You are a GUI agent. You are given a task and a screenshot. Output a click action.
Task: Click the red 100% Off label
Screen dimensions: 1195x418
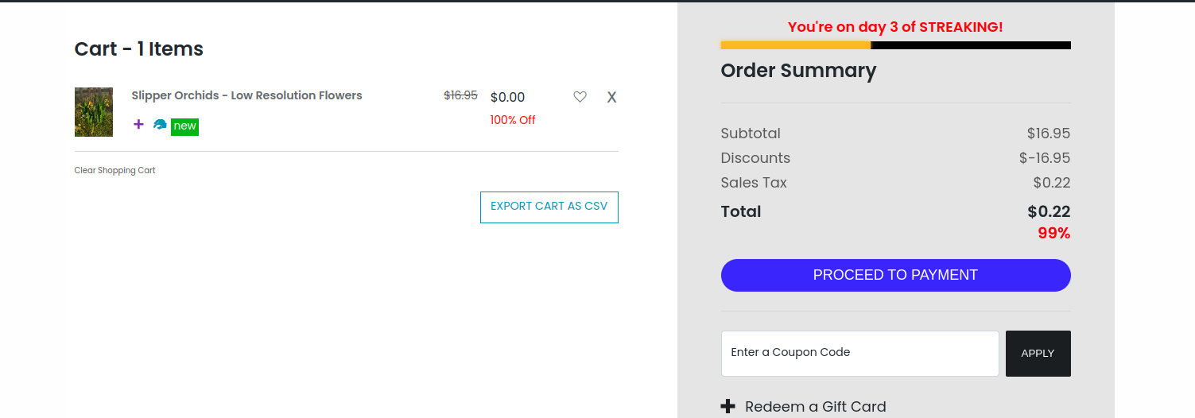pyautogui.click(x=513, y=120)
